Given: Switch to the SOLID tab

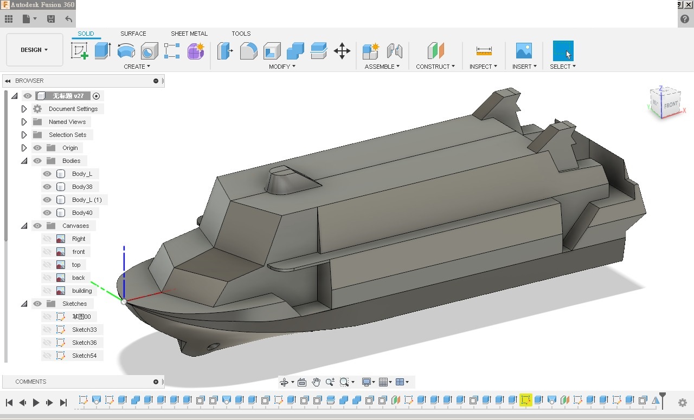Looking at the screenshot, I should 86,34.
